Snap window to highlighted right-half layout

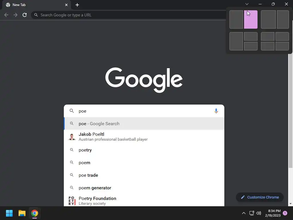(x=251, y=19)
